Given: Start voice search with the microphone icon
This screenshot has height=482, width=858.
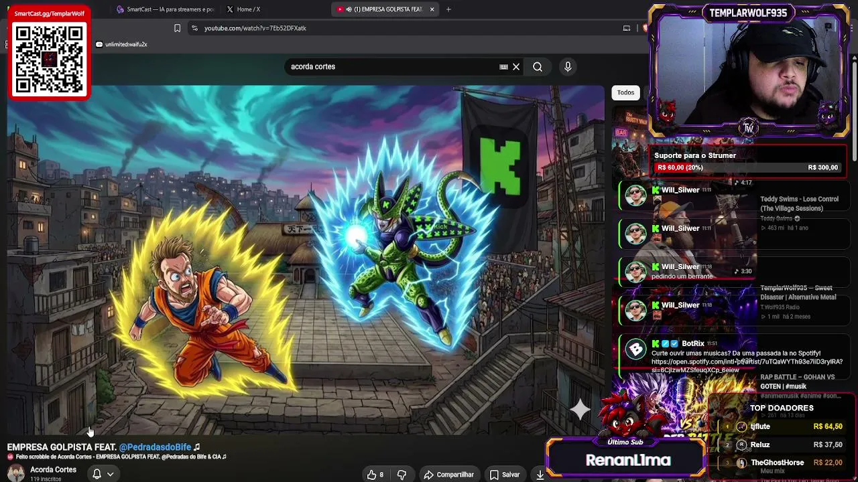Looking at the screenshot, I should (568, 67).
